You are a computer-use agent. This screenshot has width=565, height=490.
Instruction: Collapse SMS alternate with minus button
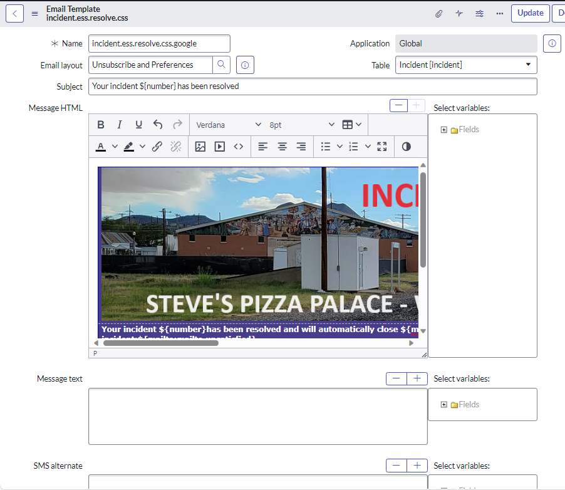click(x=397, y=466)
